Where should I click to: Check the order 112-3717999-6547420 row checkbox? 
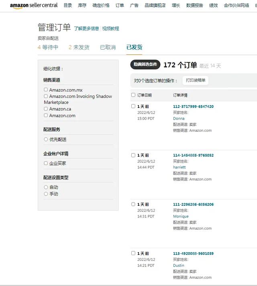click(133, 106)
